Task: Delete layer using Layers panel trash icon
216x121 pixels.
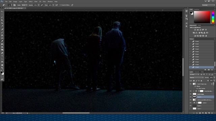Action: (212, 113)
